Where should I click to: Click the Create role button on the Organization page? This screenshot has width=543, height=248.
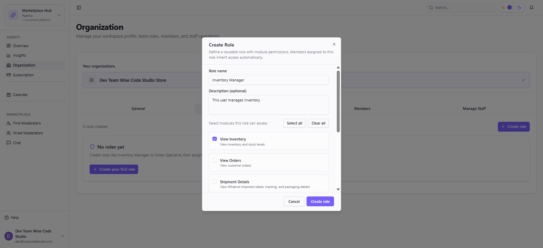point(513,127)
